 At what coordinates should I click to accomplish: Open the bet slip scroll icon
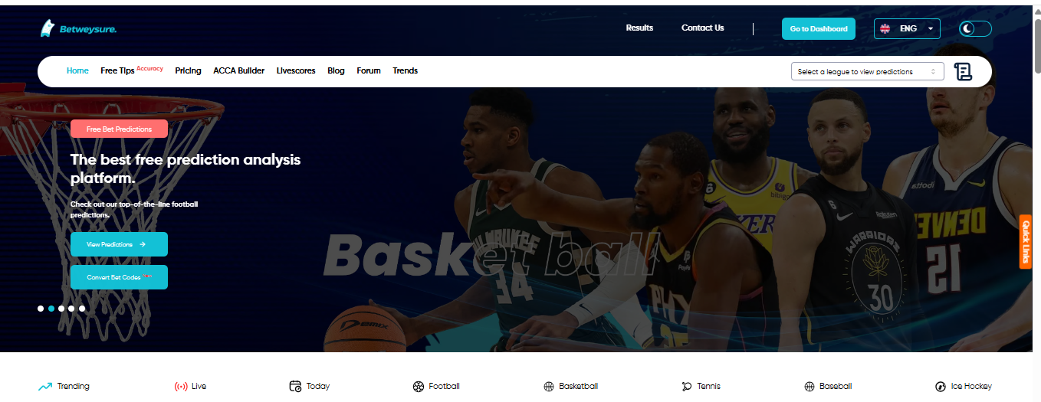pos(963,71)
